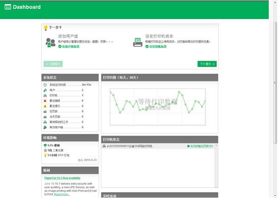This screenshot has width=278, height=199.
Task: Open PaperCut 15.1 Now Available link
Action: point(62,178)
